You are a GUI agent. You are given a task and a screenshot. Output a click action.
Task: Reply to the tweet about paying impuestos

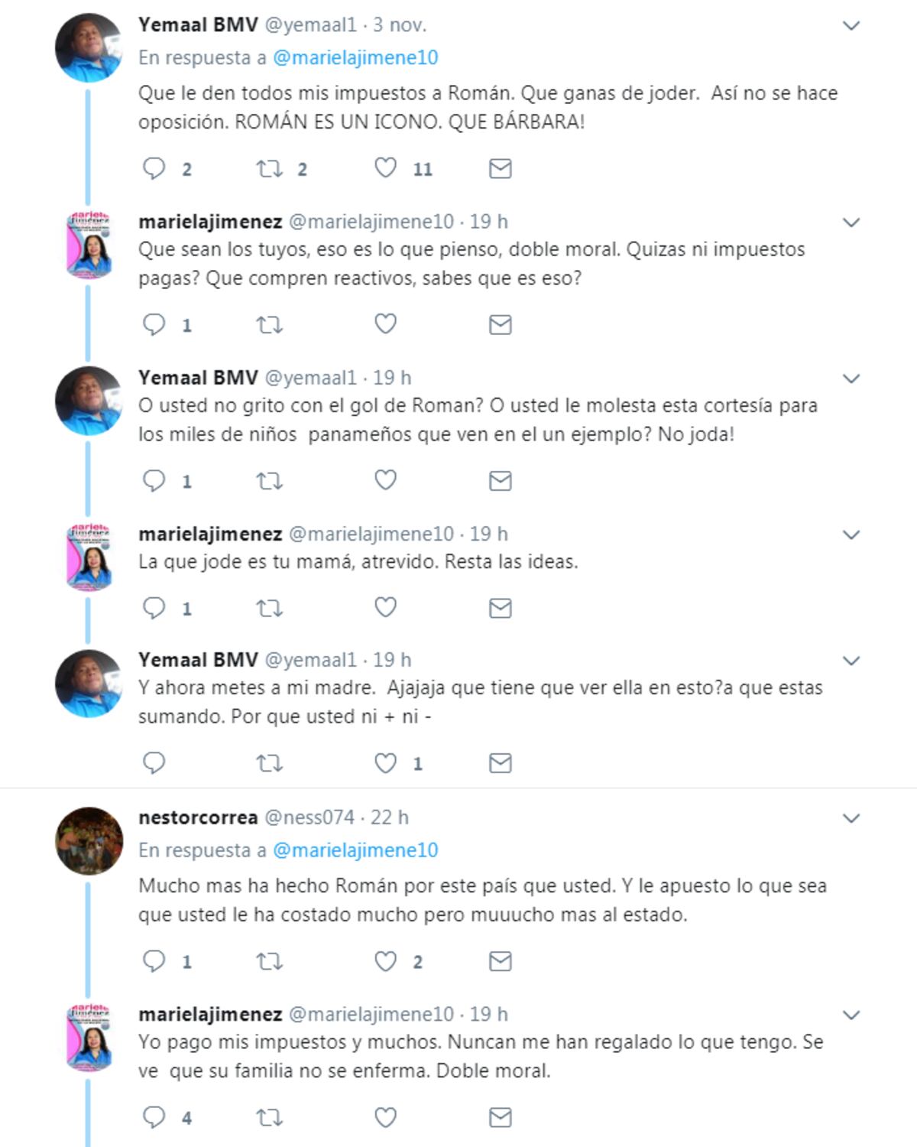pos(154,1117)
